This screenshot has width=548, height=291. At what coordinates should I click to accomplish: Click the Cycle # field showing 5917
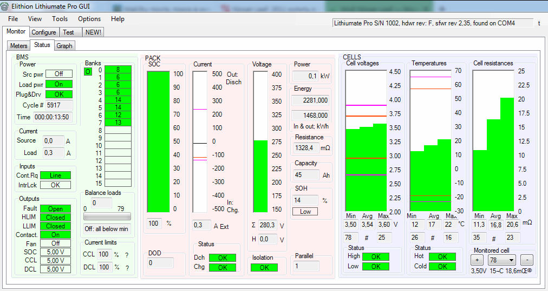click(57, 105)
